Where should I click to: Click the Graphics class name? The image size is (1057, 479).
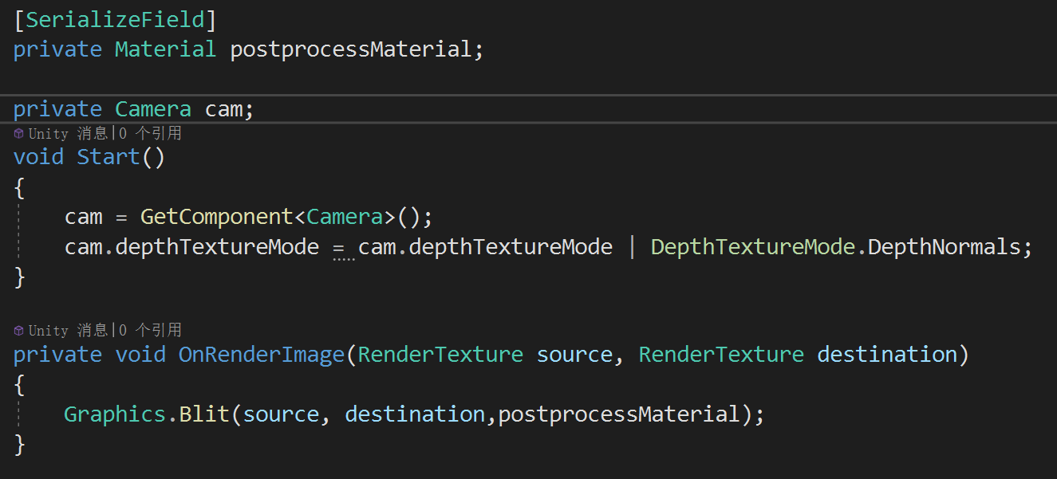pyautogui.click(x=115, y=414)
